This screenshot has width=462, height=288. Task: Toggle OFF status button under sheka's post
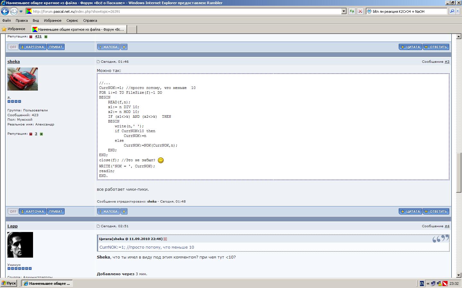[13, 212]
